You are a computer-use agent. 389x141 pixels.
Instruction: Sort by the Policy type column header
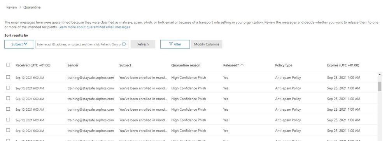pos(284,65)
